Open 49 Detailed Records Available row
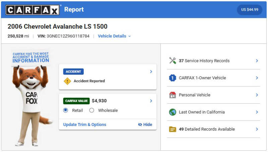This screenshot has height=152, width=268. pyautogui.click(x=213, y=129)
